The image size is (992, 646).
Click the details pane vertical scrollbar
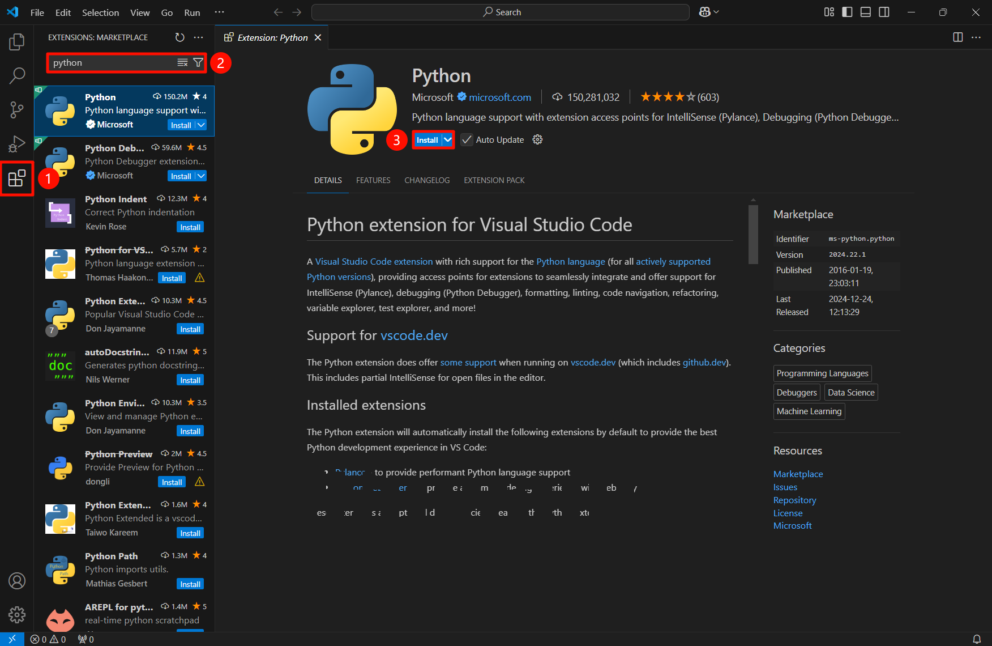click(x=753, y=235)
